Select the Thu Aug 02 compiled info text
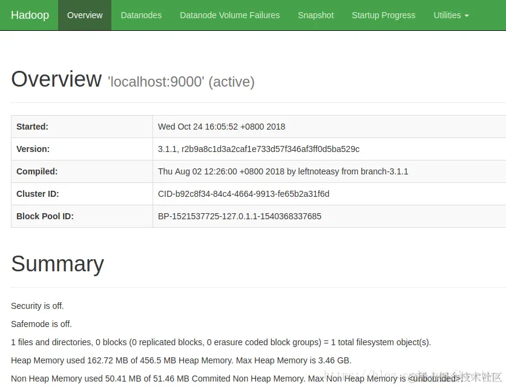Image resolution: width=506 pixels, height=387 pixels. [x=283, y=171]
